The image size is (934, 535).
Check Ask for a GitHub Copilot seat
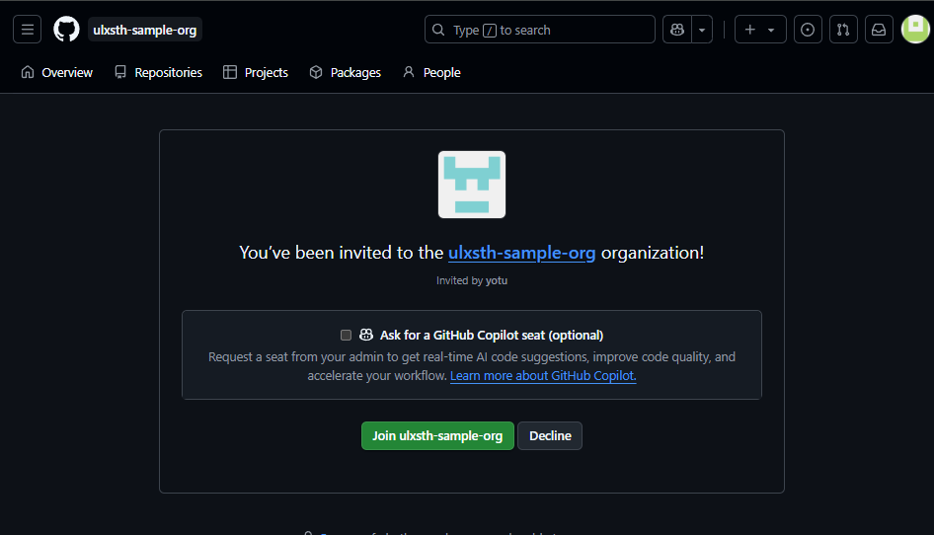click(x=346, y=336)
